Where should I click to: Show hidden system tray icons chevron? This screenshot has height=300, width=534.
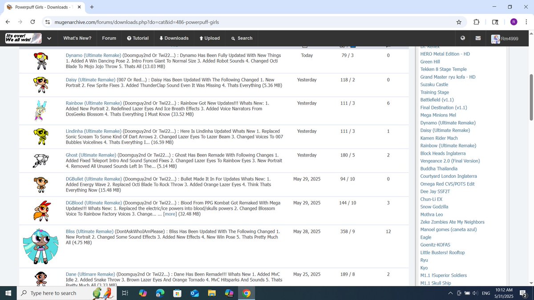(451, 293)
